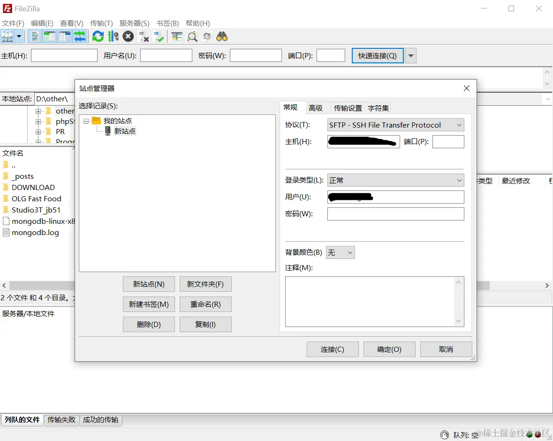Toggle transfer queue display icon

point(80,36)
